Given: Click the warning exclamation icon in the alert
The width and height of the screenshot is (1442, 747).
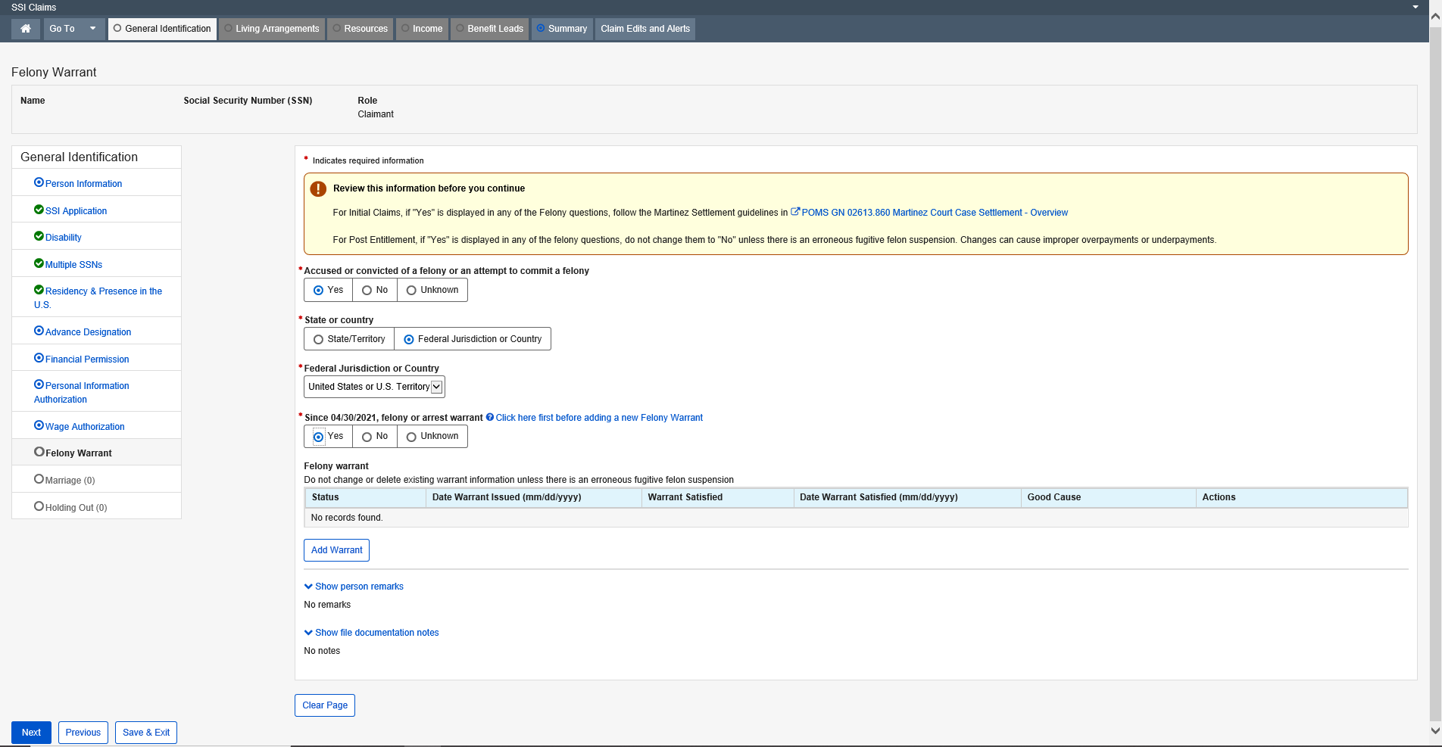Looking at the screenshot, I should (x=318, y=189).
